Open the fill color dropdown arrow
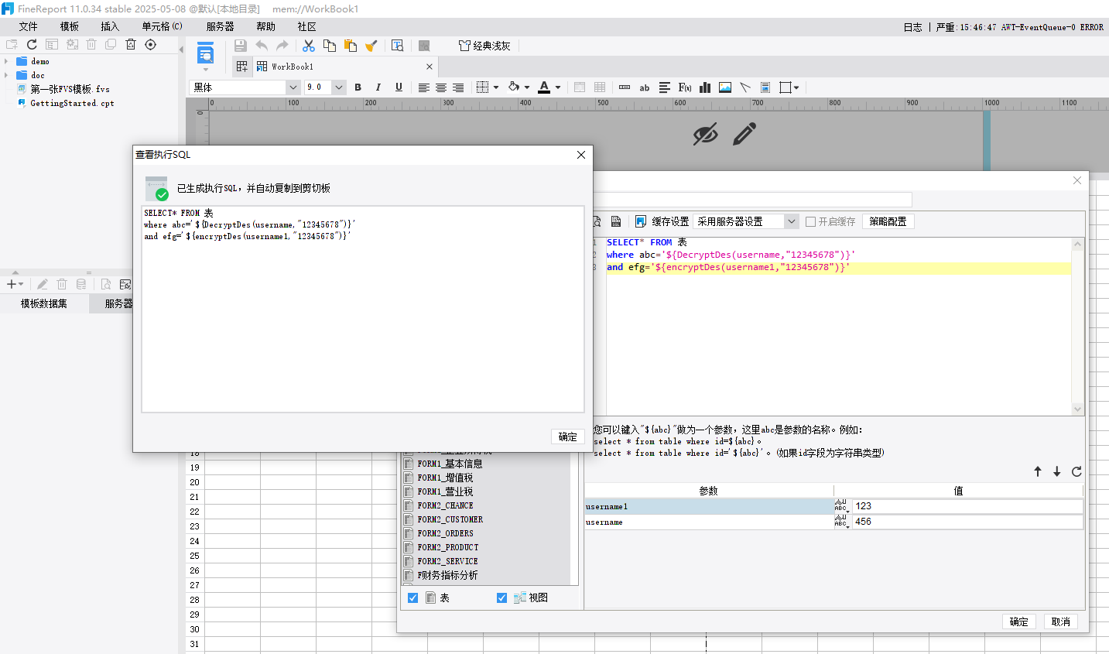Screen dimensions: 1109x654 point(527,87)
